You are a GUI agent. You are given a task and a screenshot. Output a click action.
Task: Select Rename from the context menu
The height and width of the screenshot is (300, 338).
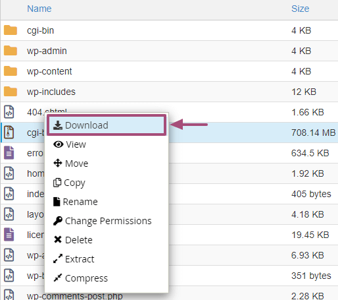(x=107, y=202)
